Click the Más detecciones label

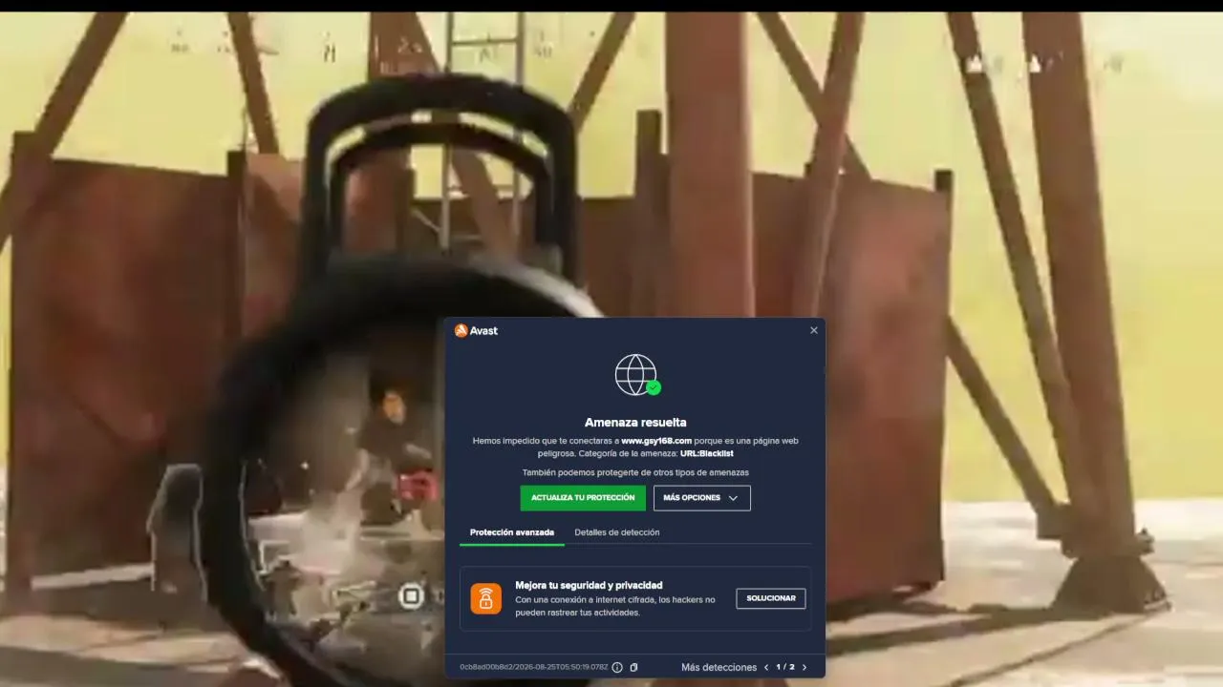[719, 668]
